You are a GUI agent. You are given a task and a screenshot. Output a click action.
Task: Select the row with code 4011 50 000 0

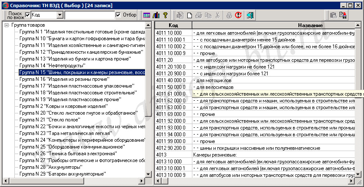click(255, 87)
